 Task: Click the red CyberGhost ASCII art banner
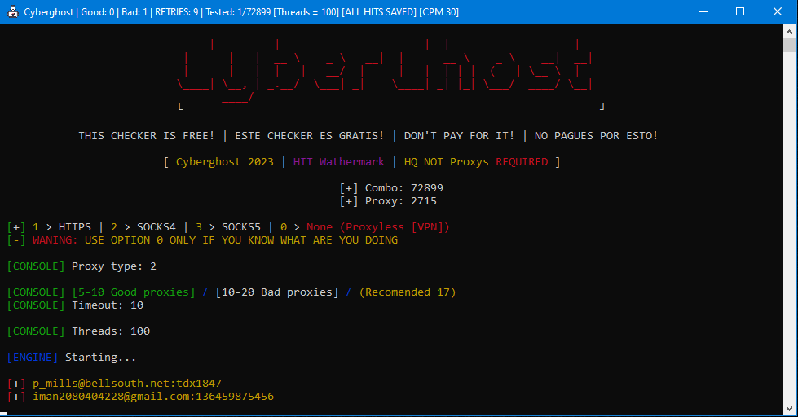pyautogui.click(x=386, y=71)
